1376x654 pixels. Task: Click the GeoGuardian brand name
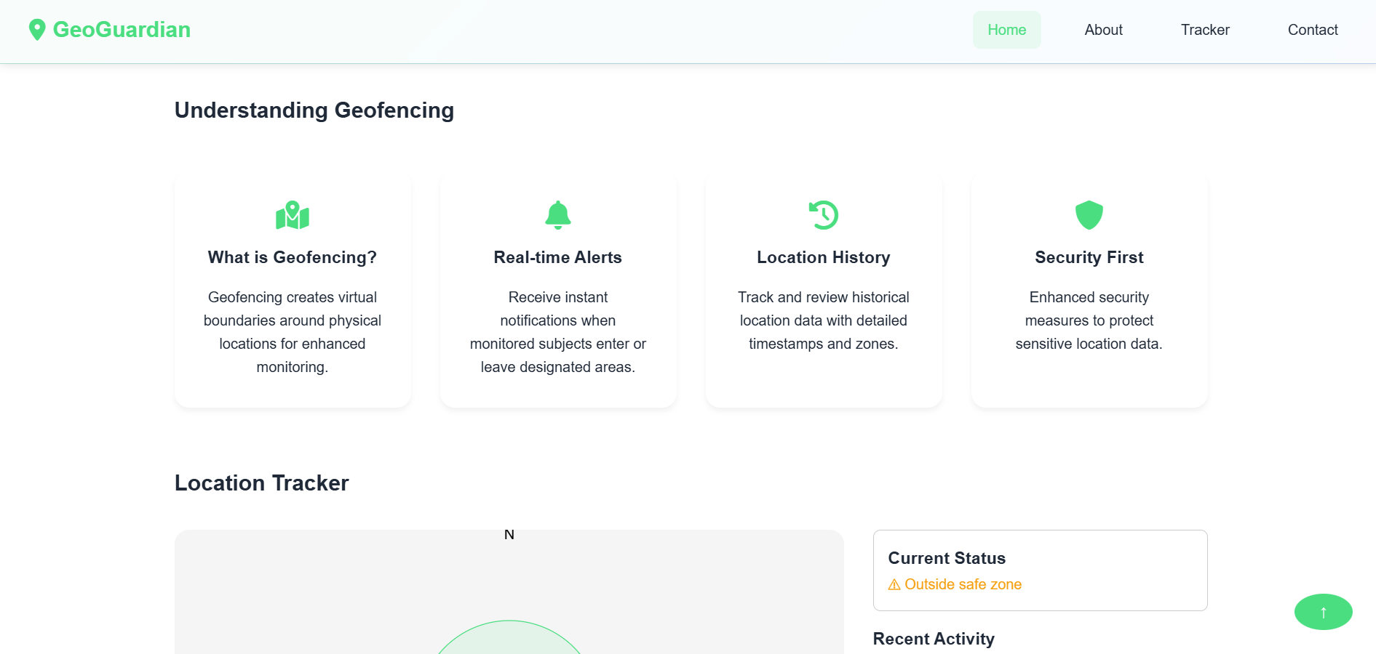pos(122,30)
